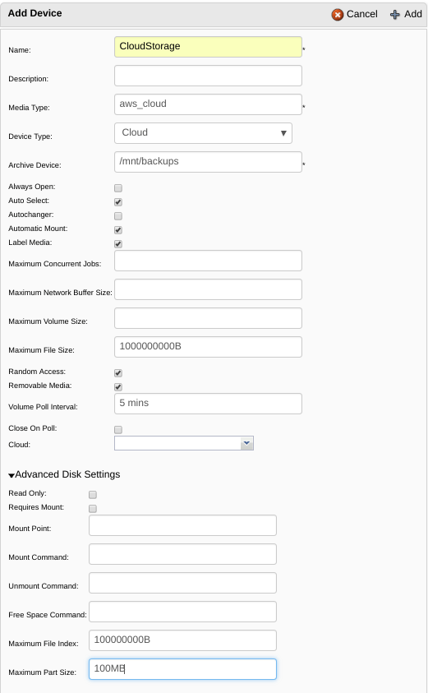Click the Cancel button text
This screenshot has height=693, width=428.
pyautogui.click(x=361, y=14)
